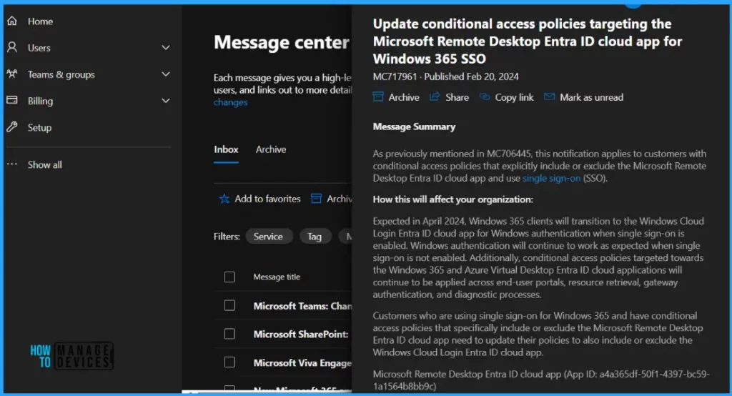Click Show all in the sidebar
Image resolution: width=732 pixels, height=396 pixels.
click(44, 164)
